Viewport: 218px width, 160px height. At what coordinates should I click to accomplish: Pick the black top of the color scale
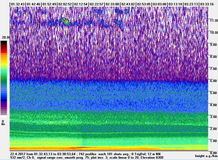pos(4,42)
